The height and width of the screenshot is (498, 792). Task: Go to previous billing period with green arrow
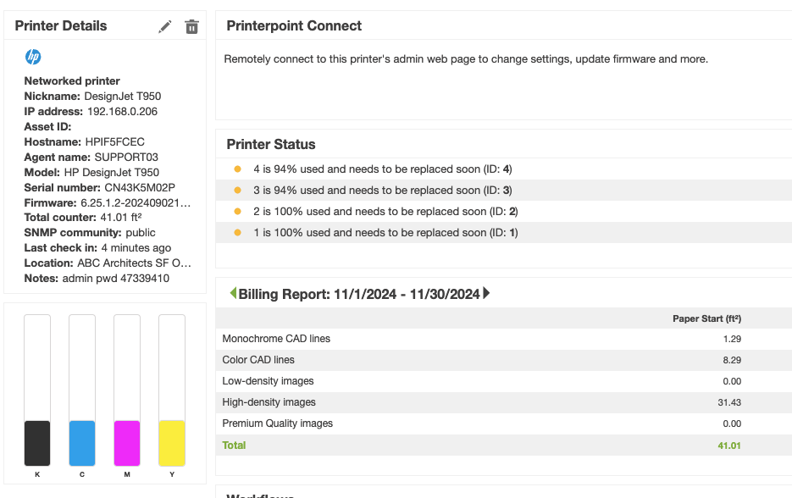pos(233,293)
